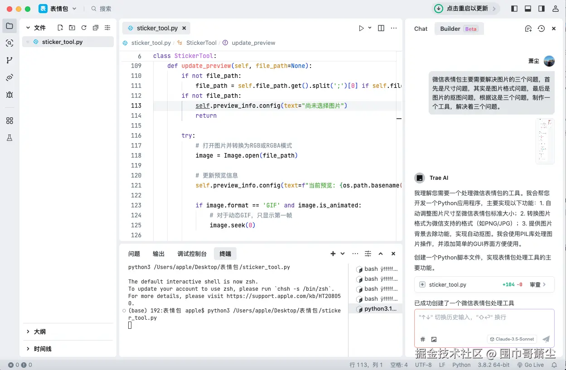
Task: Start a new chat in the Trae AI panel
Action: [x=528, y=28]
